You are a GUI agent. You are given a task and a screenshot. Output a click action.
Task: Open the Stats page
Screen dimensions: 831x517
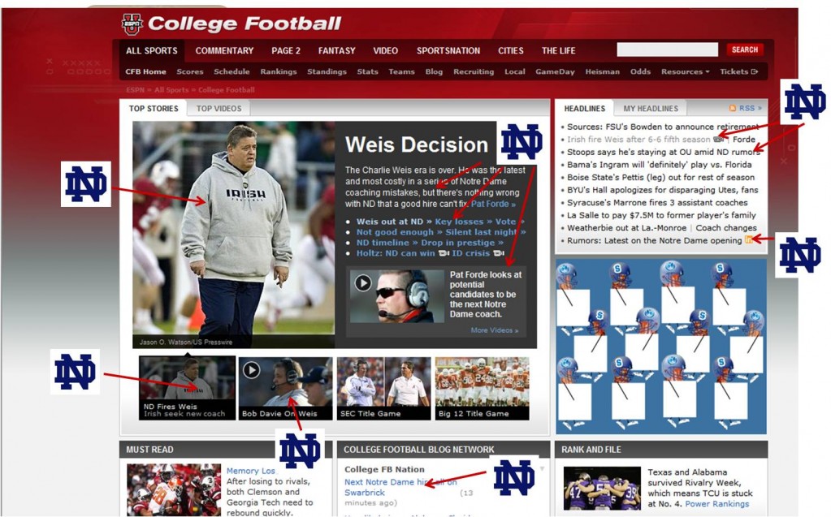367,71
